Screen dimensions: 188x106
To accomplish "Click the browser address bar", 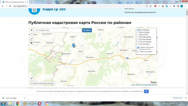I will tap(79, 6).
